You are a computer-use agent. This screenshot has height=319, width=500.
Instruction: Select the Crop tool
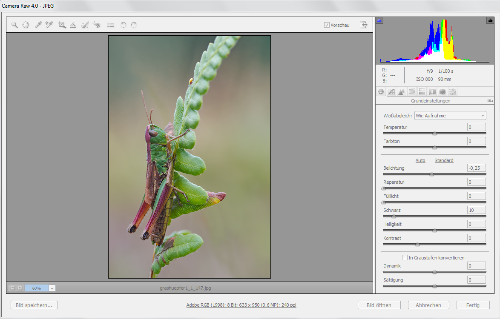[62, 25]
